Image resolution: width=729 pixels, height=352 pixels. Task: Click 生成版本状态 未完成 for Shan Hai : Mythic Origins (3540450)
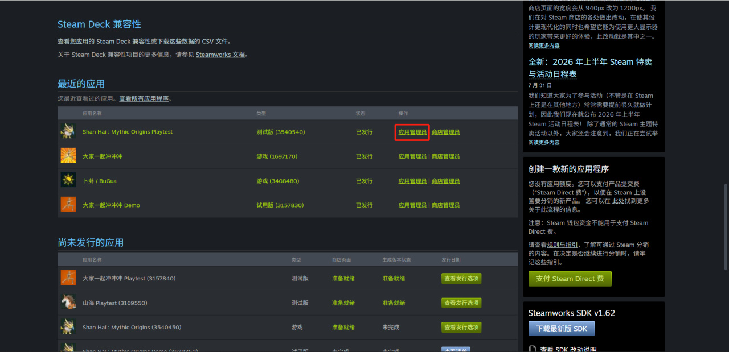(391, 328)
